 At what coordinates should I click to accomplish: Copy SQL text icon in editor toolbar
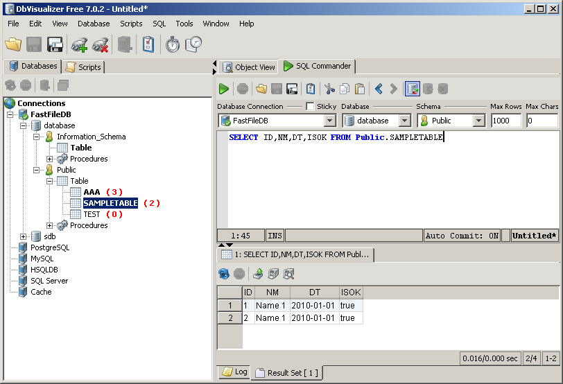pyautogui.click(x=345, y=89)
